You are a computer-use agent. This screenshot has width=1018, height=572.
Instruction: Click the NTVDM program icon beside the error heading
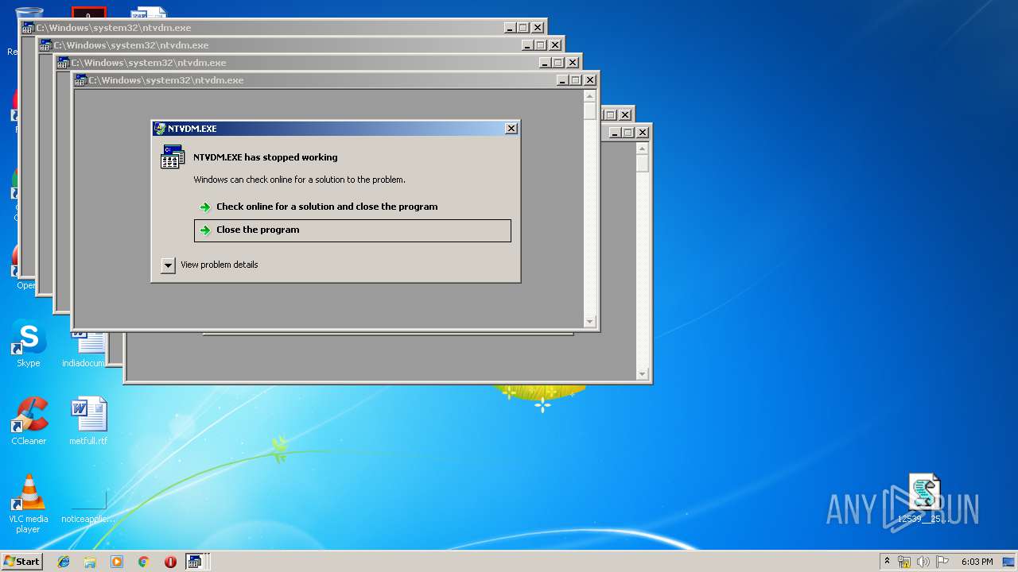tap(173, 157)
